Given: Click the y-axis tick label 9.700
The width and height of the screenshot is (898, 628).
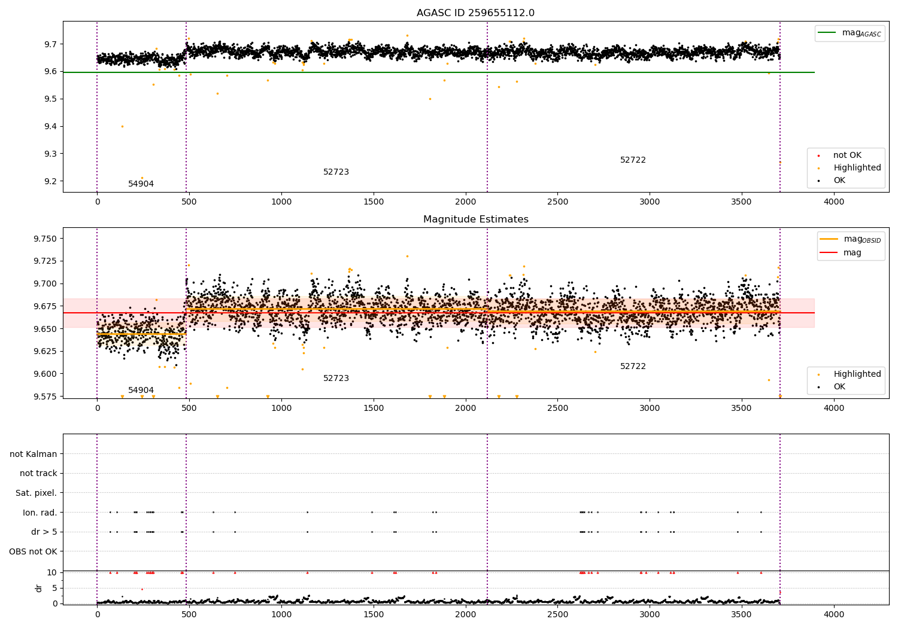Looking at the screenshot, I should [45, 284].
